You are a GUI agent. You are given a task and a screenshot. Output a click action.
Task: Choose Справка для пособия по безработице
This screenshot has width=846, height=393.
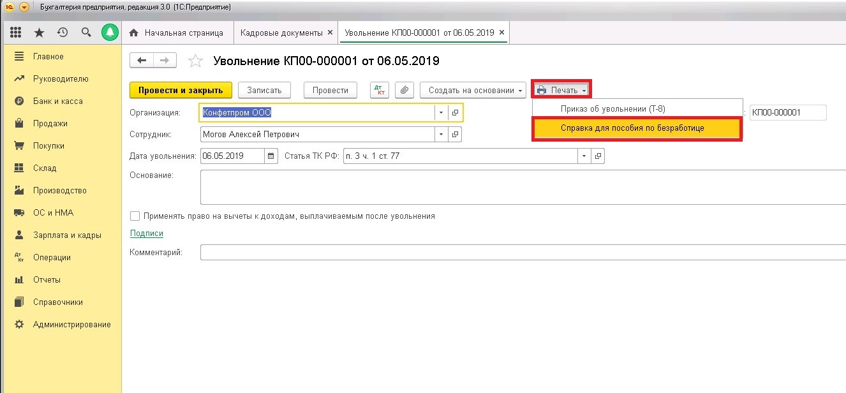point(637,128)
